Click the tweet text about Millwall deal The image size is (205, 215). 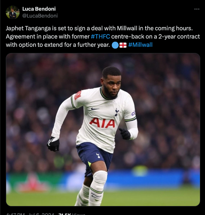103,37
